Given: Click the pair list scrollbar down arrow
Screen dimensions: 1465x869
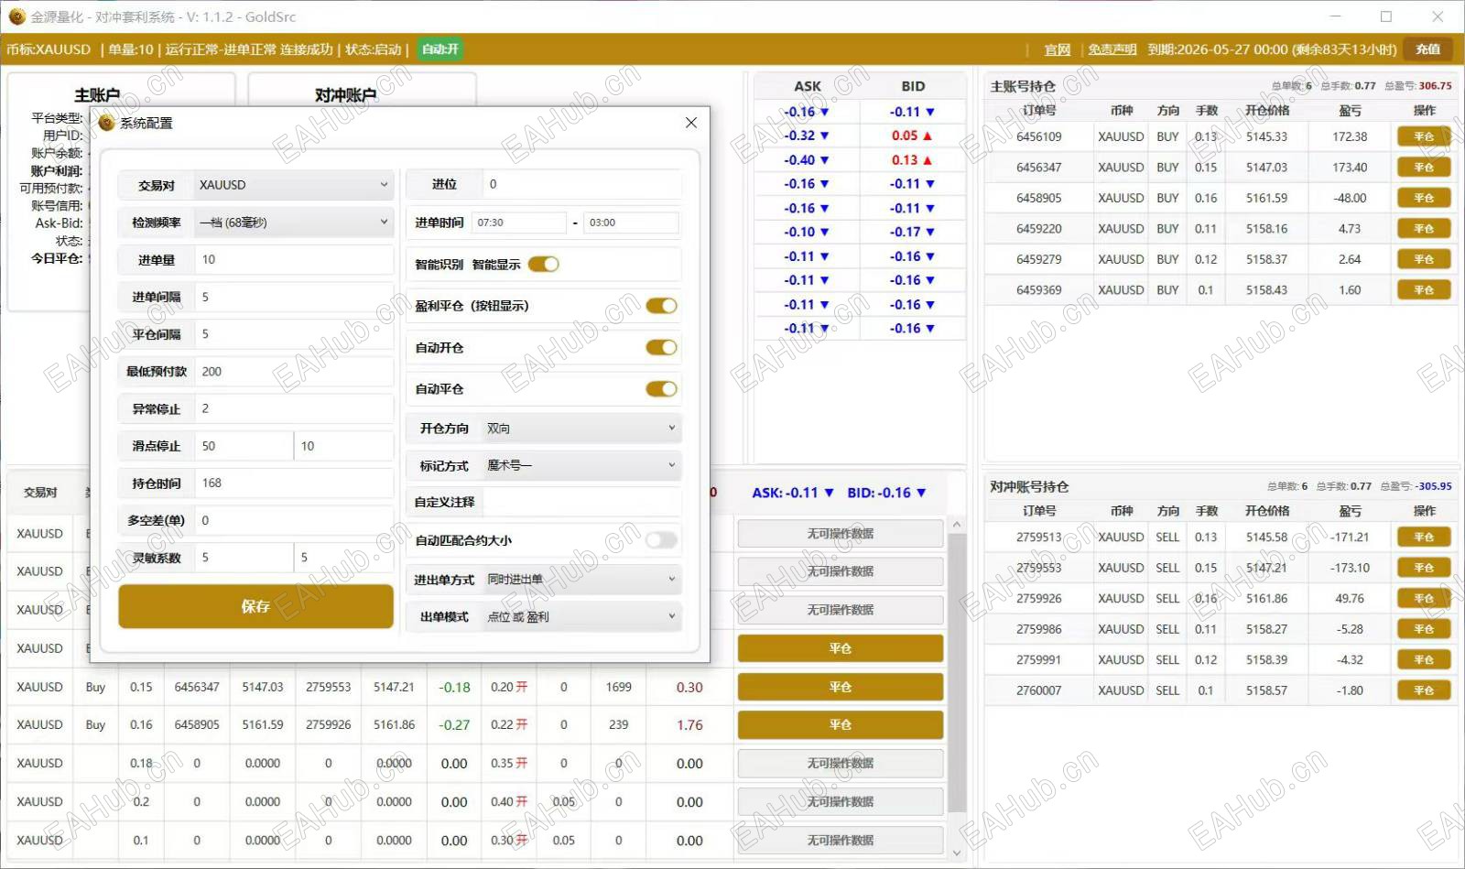Looking at the screenshot, I should tap(957, 853).
